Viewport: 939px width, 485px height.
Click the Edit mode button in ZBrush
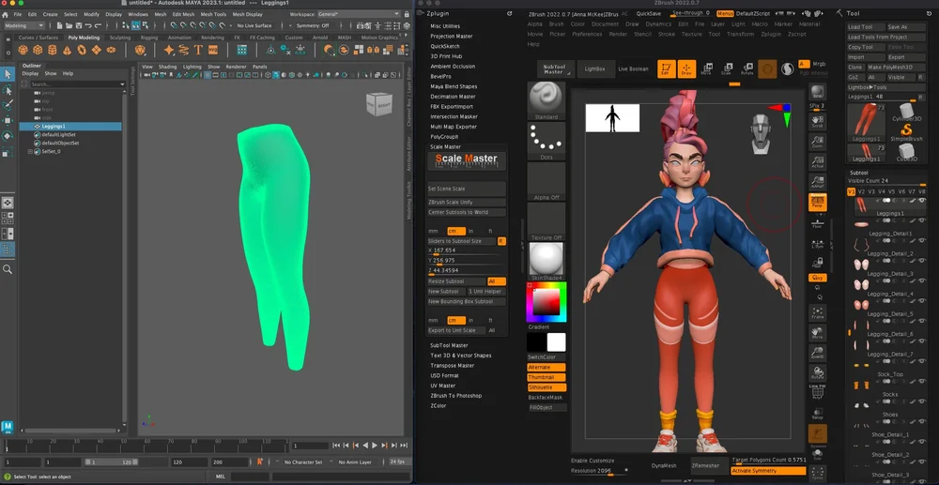[x=666, y=68]
